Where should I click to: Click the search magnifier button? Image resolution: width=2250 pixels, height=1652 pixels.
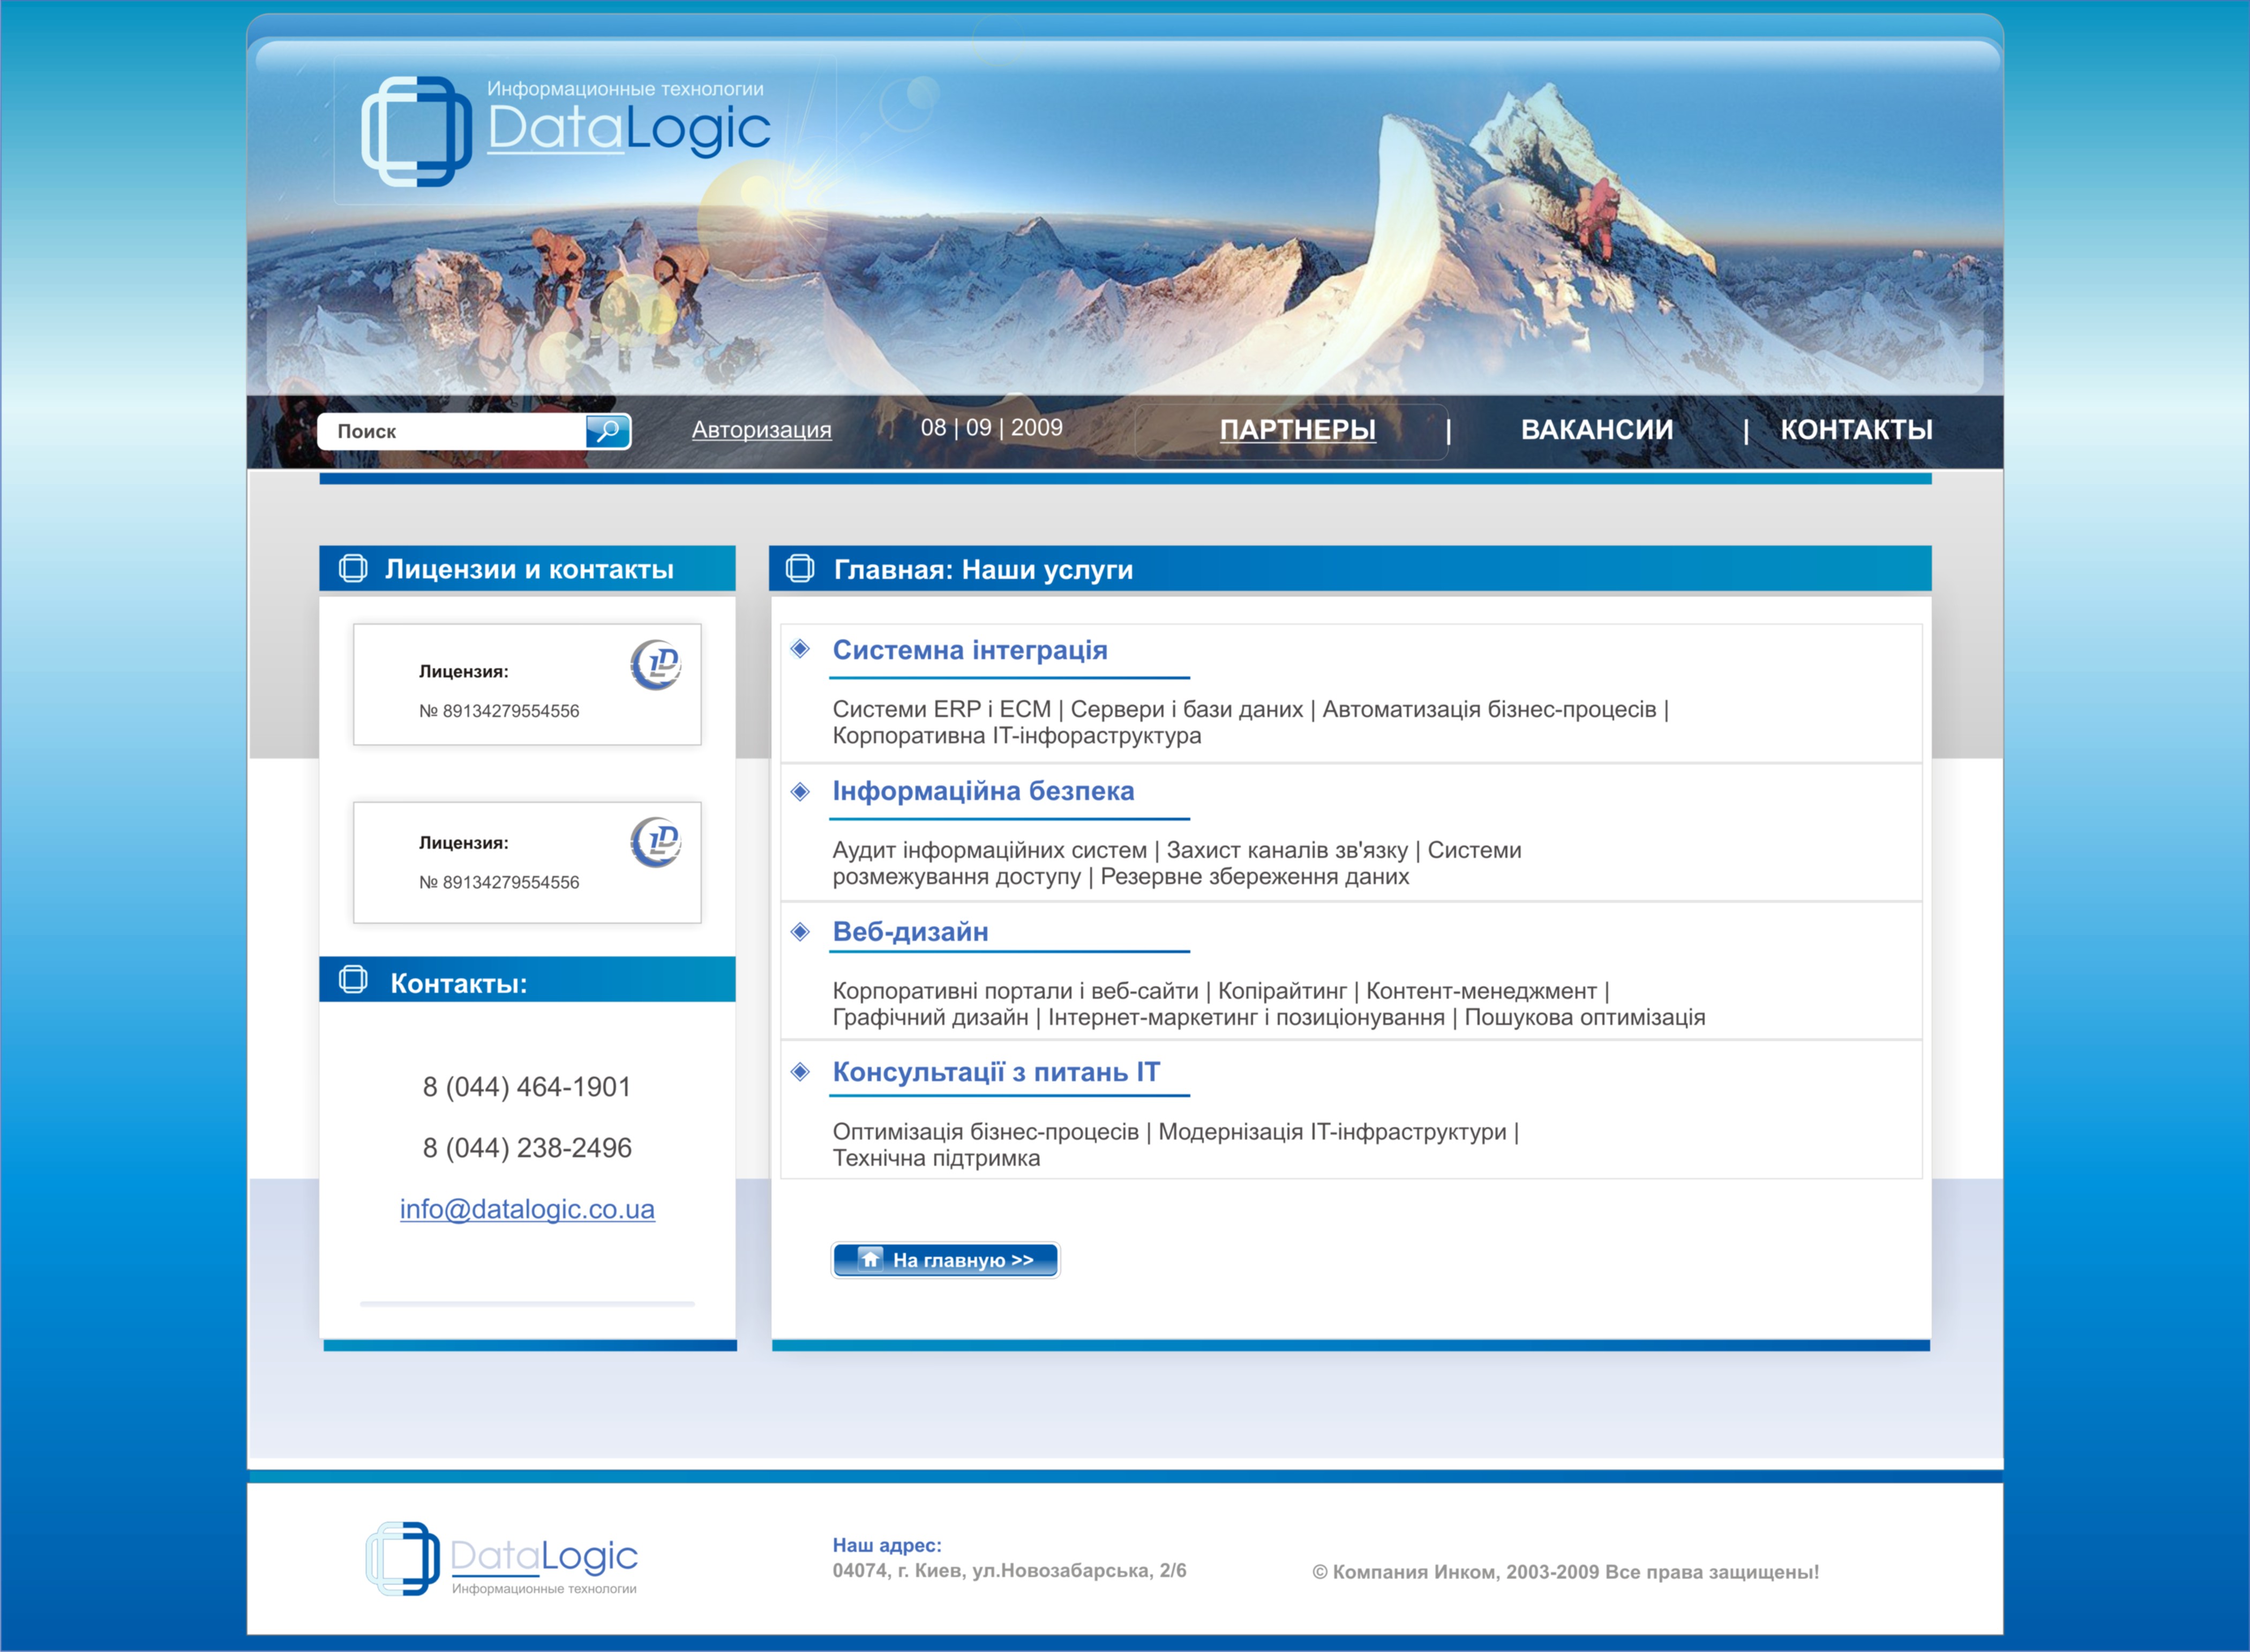click(x=607, y=431)
